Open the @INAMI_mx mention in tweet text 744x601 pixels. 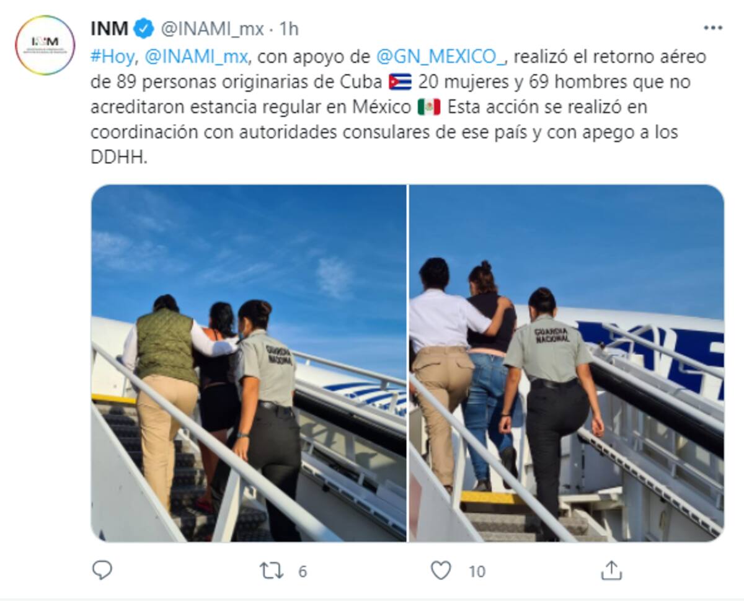pyautogui.click(x=196, y=57)
